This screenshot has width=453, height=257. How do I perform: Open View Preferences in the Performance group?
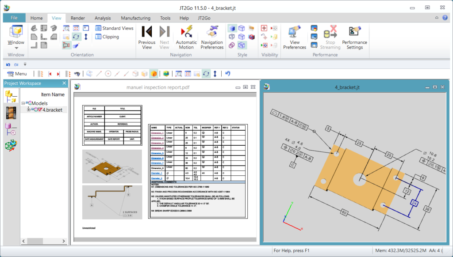tap(294, 37)
